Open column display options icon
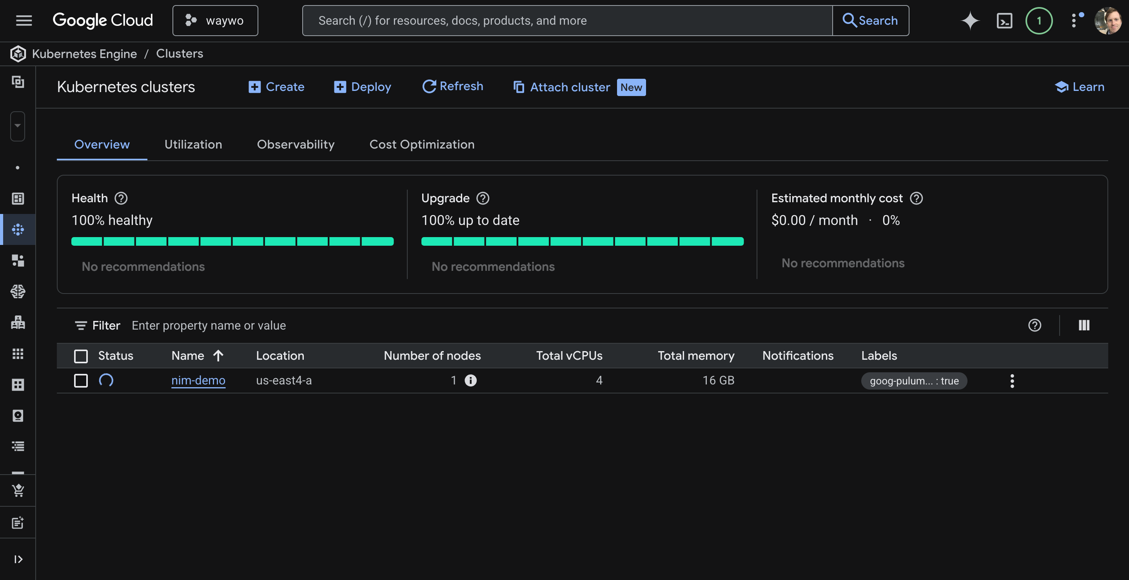 (1084, 326)
